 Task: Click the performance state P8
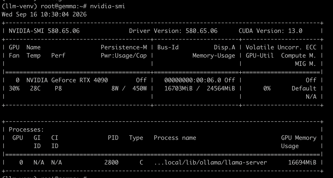58,88
